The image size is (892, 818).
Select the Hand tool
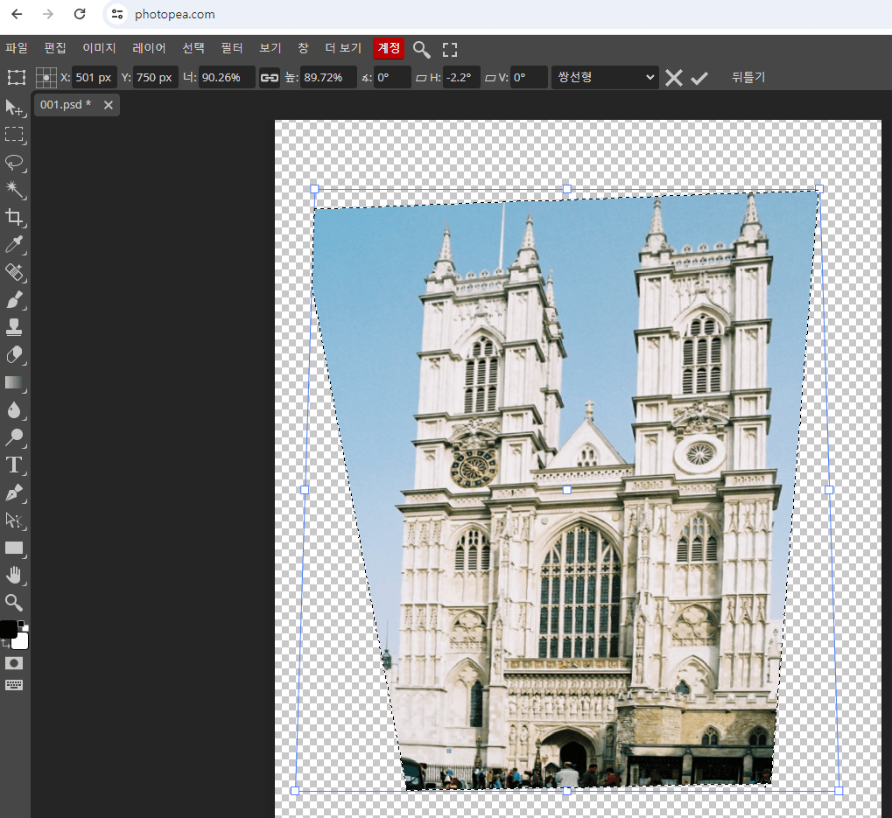pos(14,576)
